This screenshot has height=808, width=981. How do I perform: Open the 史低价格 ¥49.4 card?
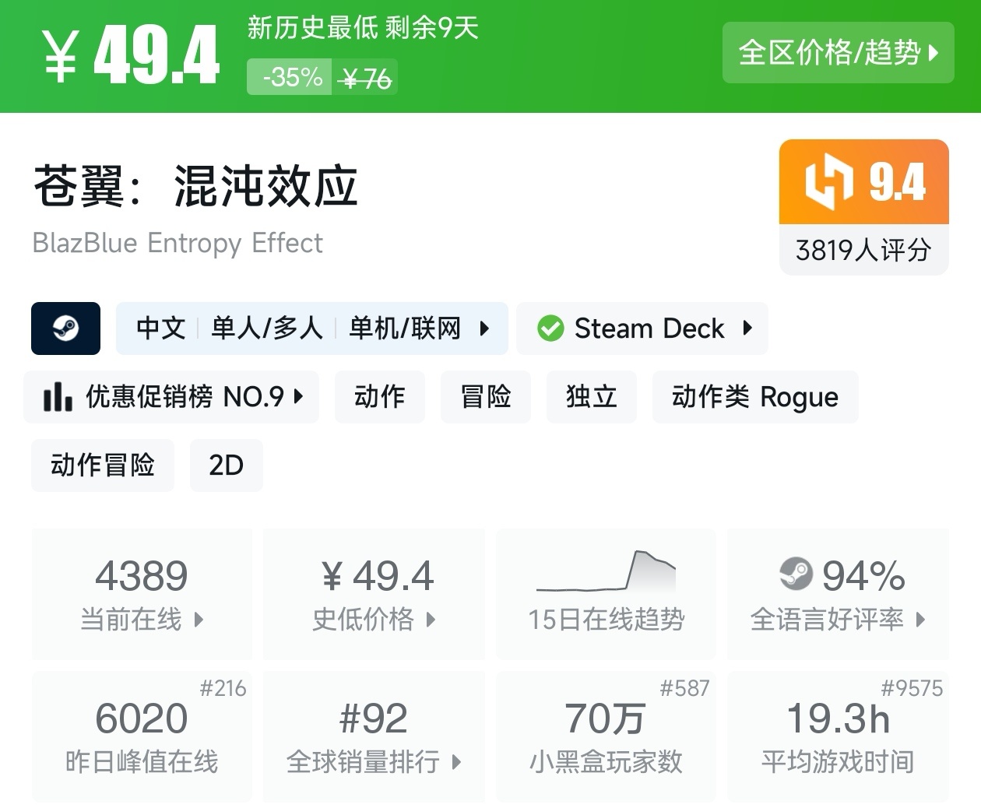coord(374,595)
